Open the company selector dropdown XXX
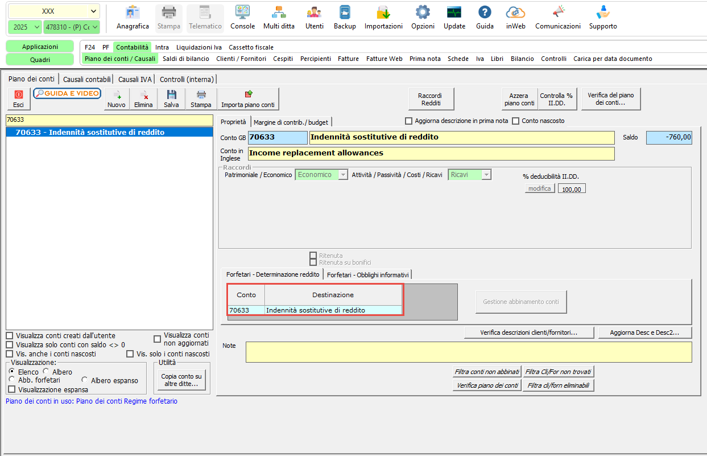The height and width of the screenshot is (456, 707). tap(54, 11)
